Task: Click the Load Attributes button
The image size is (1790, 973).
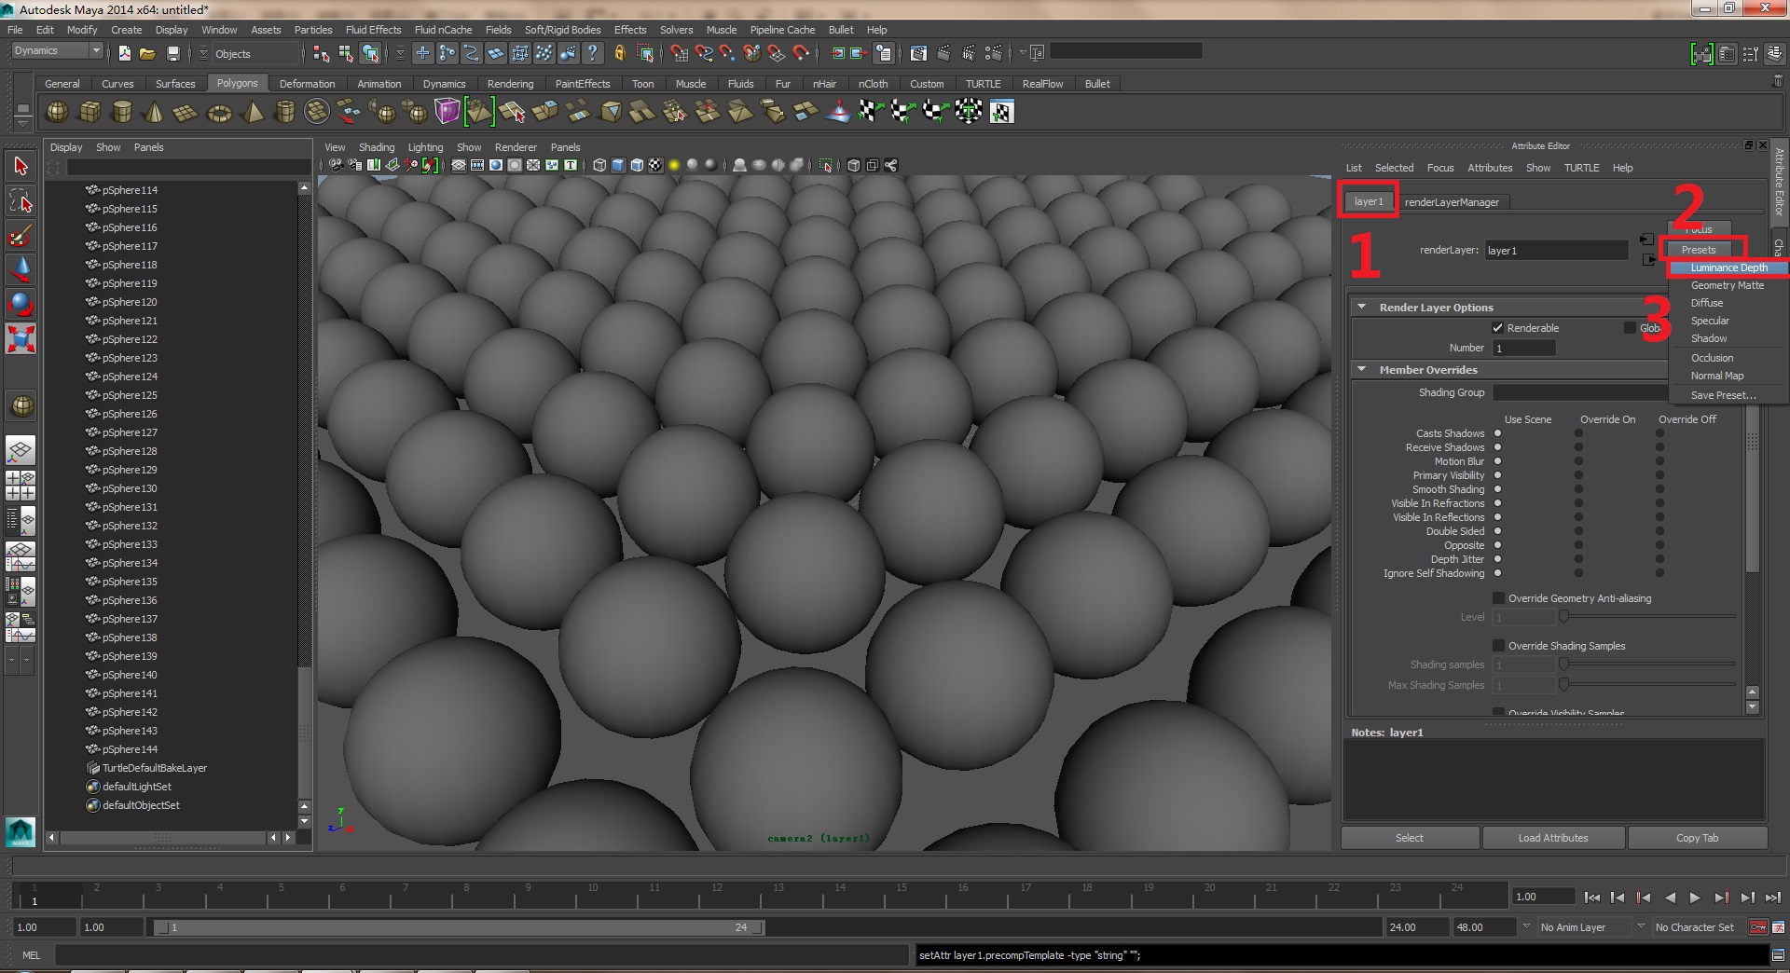Action: pos(1552,838)
